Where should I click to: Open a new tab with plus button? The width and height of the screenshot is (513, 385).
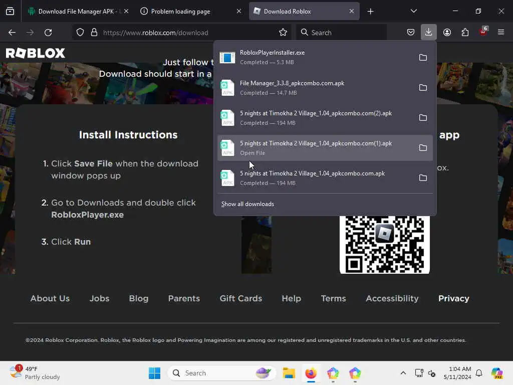coord(370,12)
